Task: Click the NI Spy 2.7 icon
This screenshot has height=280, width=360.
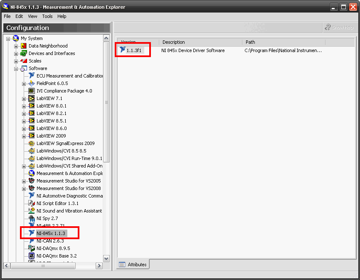Action: coord(32,218)
